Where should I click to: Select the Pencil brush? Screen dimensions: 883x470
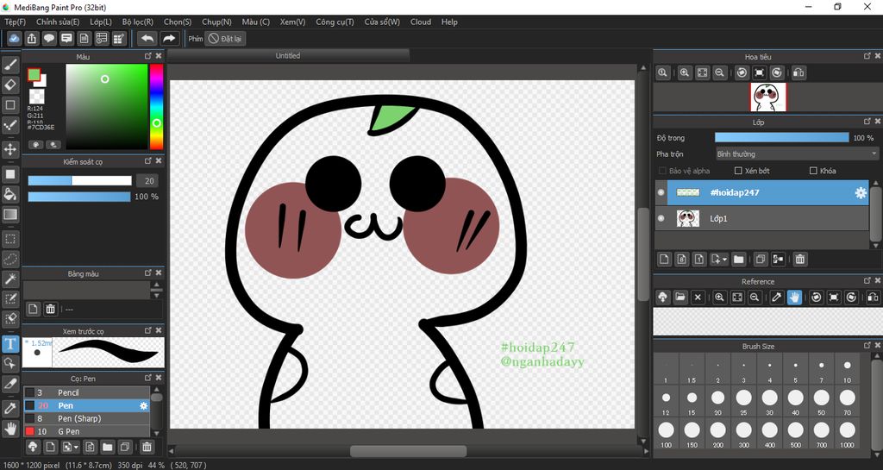87,392
